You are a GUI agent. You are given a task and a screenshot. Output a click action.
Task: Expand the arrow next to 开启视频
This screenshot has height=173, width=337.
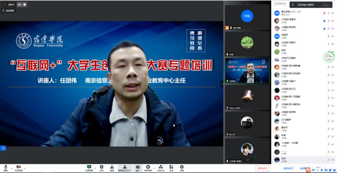[x=25, y=168]
